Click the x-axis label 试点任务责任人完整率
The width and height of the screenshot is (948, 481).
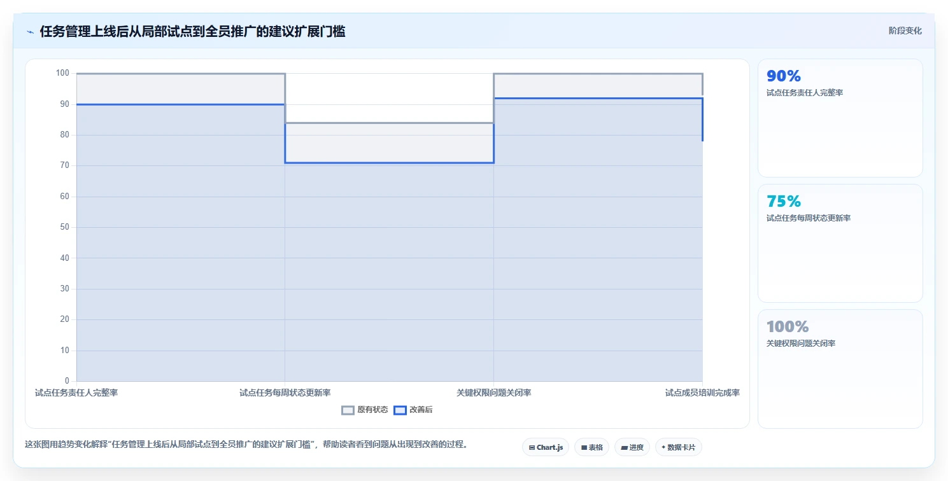click(x=76, y=393)
